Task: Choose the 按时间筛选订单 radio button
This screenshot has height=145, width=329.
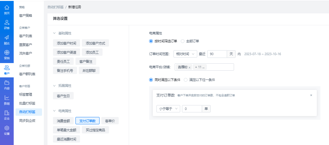Action: pos(151,41)
